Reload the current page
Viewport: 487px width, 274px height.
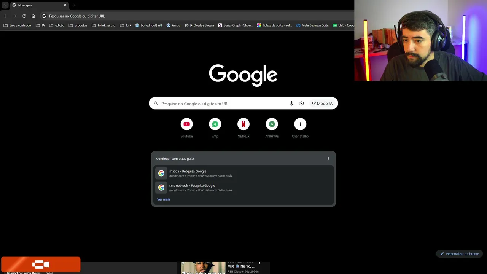click(x=24, y=16)
